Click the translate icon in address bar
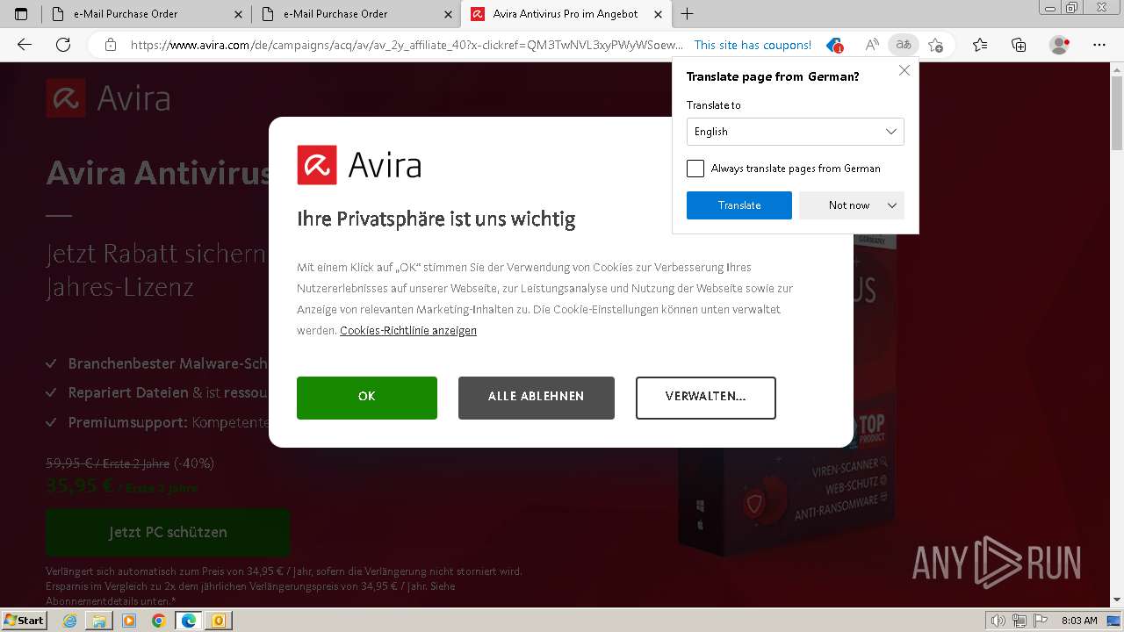The image size is (1124, 632). [x=904, y=45]
